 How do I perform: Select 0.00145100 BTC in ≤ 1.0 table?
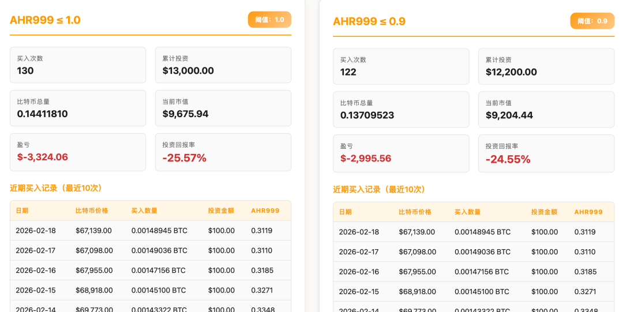pos(159,290)
